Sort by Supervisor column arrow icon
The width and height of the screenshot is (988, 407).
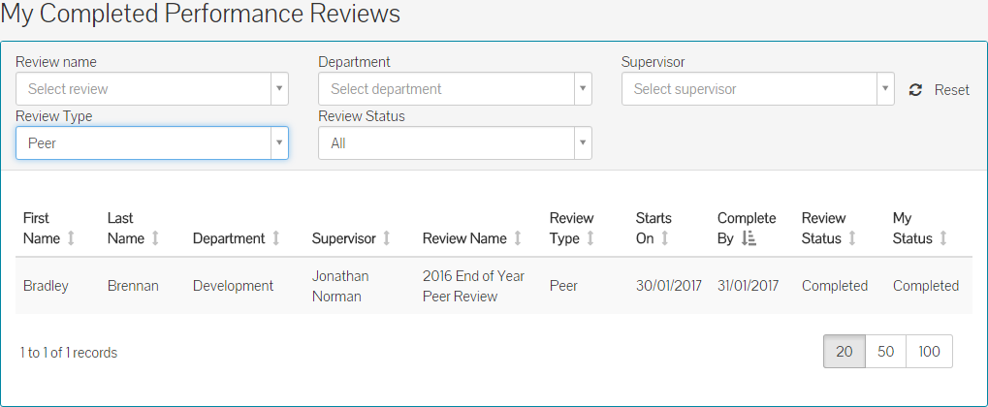tap(387, 238)
